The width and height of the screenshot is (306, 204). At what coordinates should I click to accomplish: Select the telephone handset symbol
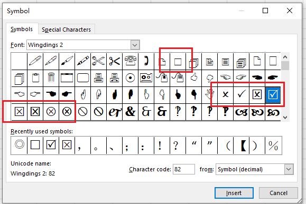[x=146, y=61]
